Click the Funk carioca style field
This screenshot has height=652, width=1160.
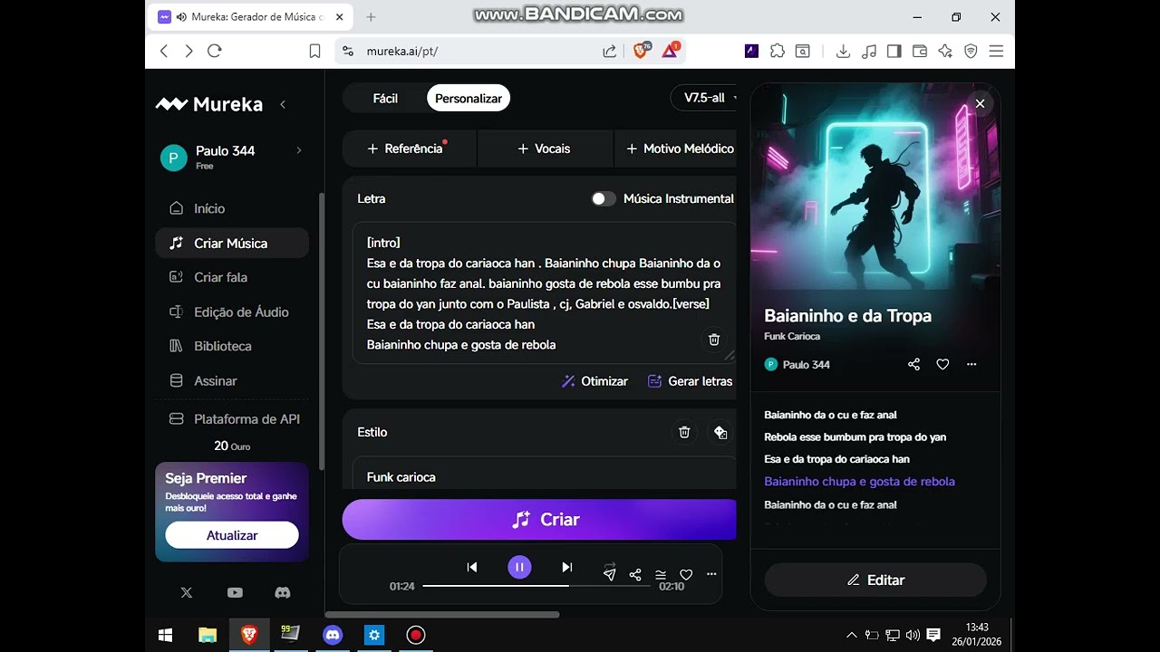tap(544, 475)
